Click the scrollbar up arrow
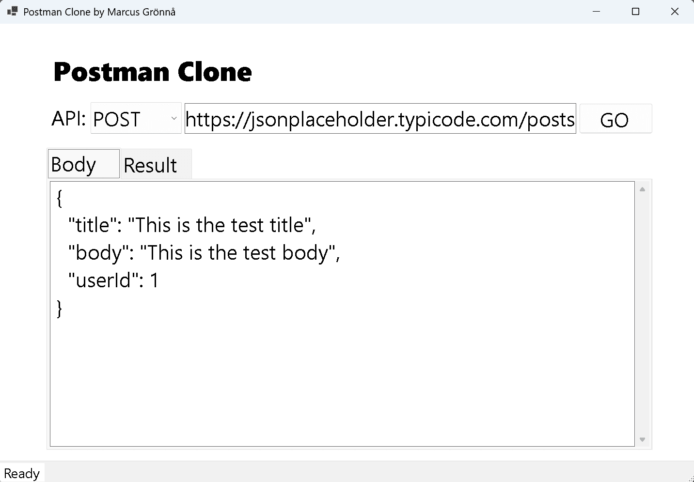This screenshot has height=482, width=694. click(642, 188)
